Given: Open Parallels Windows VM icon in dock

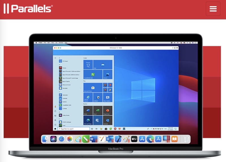Looking at the screenshot, I should (166, 139).
